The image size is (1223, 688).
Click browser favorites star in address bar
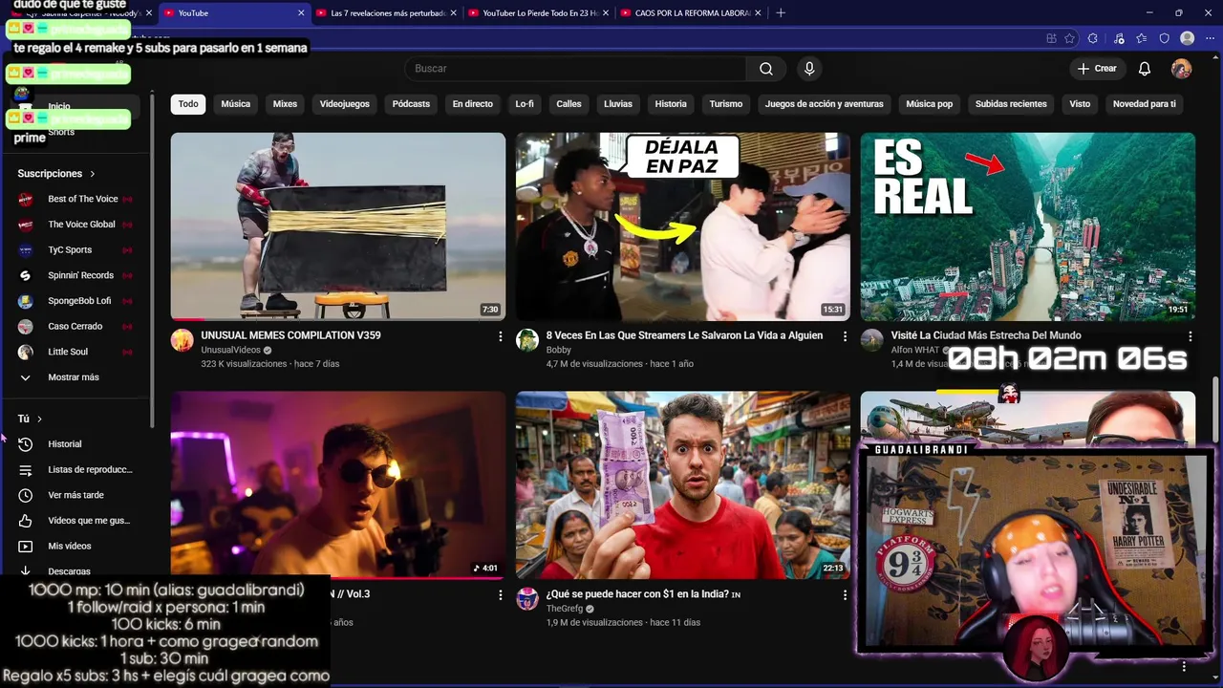[x=1070, y=38]
